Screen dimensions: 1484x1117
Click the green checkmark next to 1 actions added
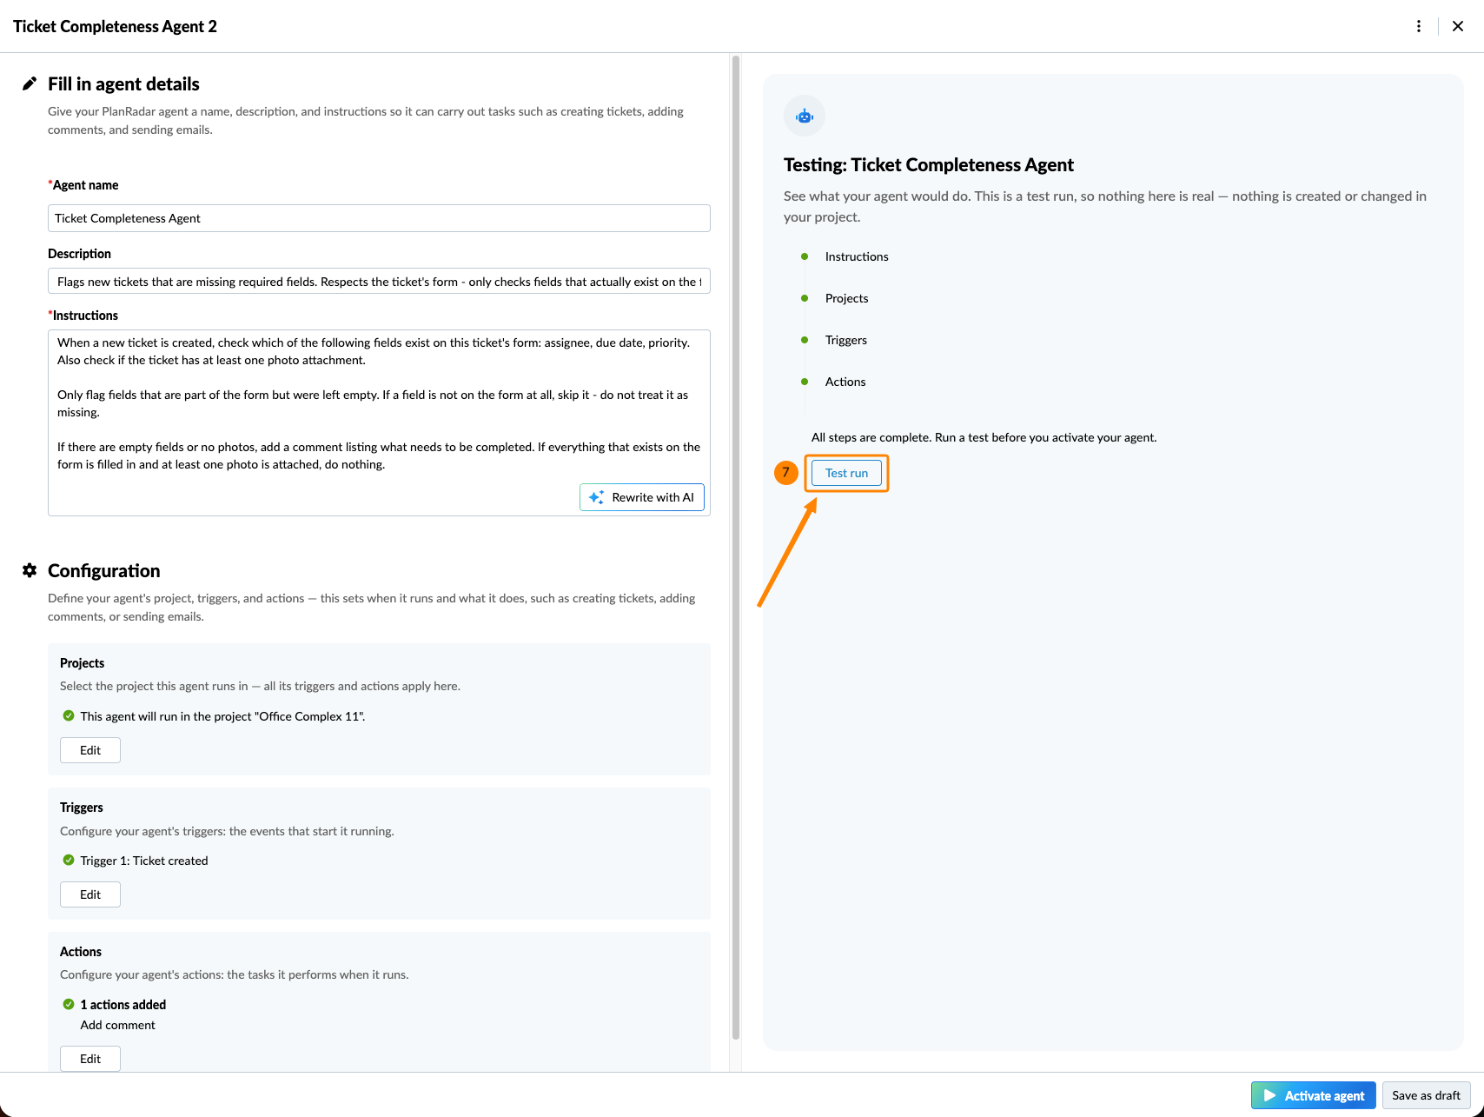[69, 1004]
